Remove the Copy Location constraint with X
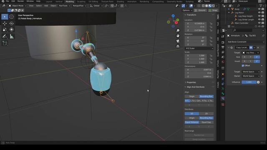This screenshot has width=267, height=150. point(258,47)
